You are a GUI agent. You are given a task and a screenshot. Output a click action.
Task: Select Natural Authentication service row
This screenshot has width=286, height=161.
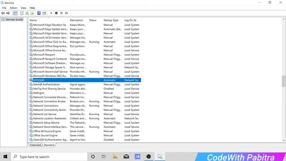[85, 85]
